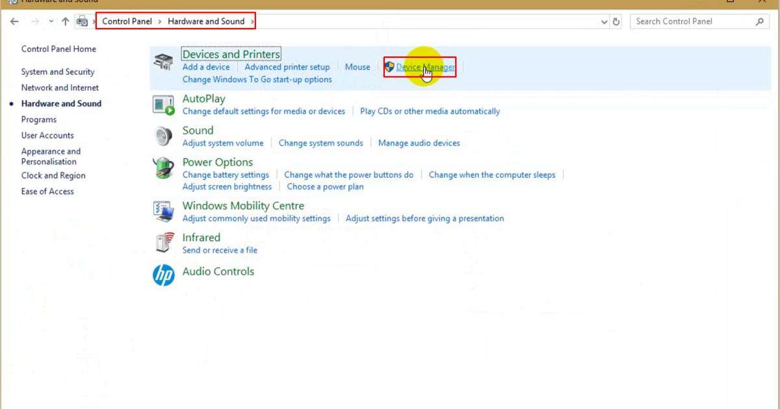The width and height of the screenshot is (780, 409).
Task: Go to System and Security
Action: [58, 72]
